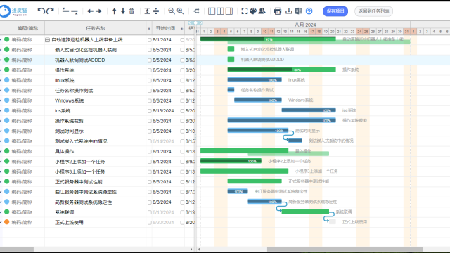Click the 操作系统 60% progress bar
The image size is (450, 253).
[x=281, y=70]
